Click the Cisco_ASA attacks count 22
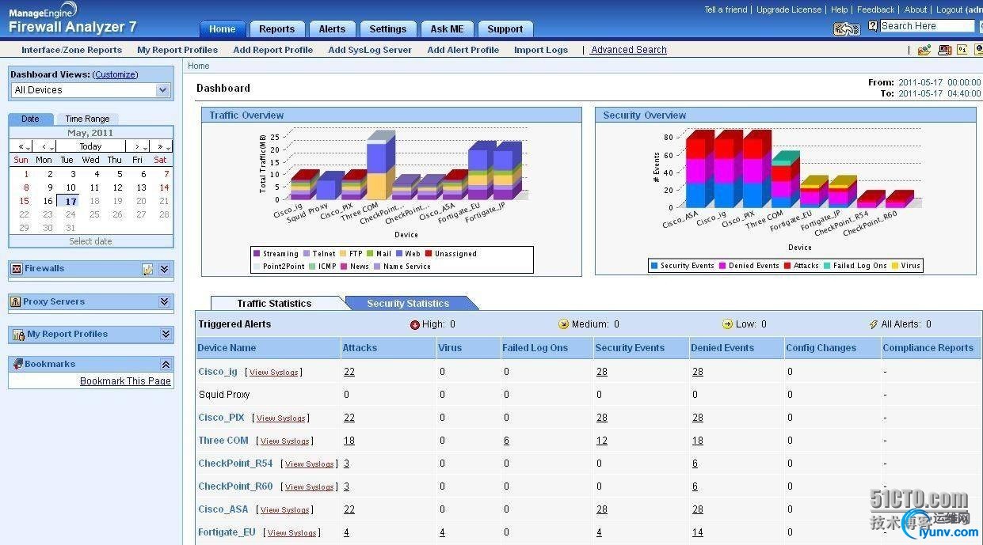Screen dimensions: 983x545 (349, 509)
